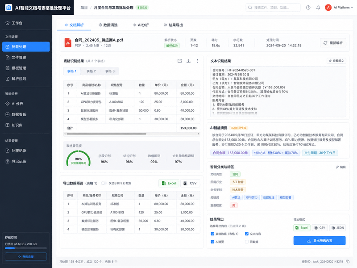Click the 模型部署 keyword tag
This screenshot has height=268, width=357.
pos(286,197)
